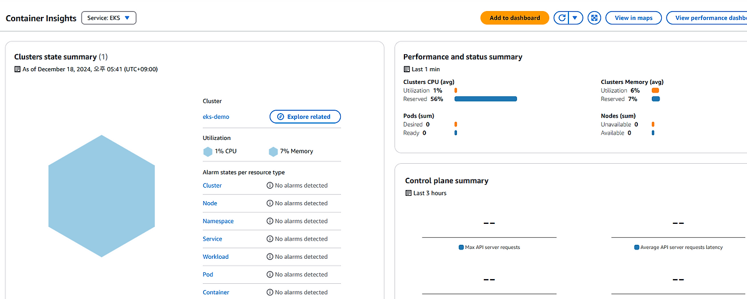Viewport: 747px width, 299px height.
Task: Open the Workload resource link
Action: pyautogui.click(x=215, y=257)
